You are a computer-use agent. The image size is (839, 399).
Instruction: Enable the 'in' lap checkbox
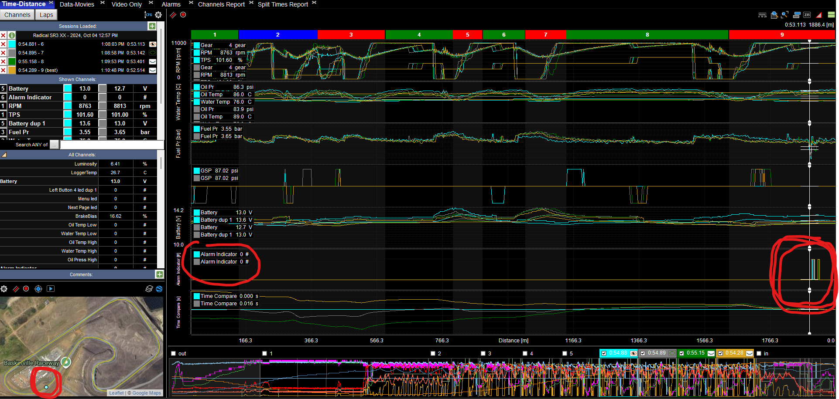click(x=759, y=354)
